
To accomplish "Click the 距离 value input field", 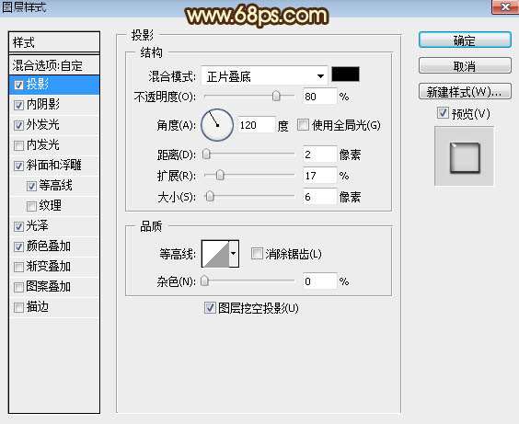I will 319,155.
